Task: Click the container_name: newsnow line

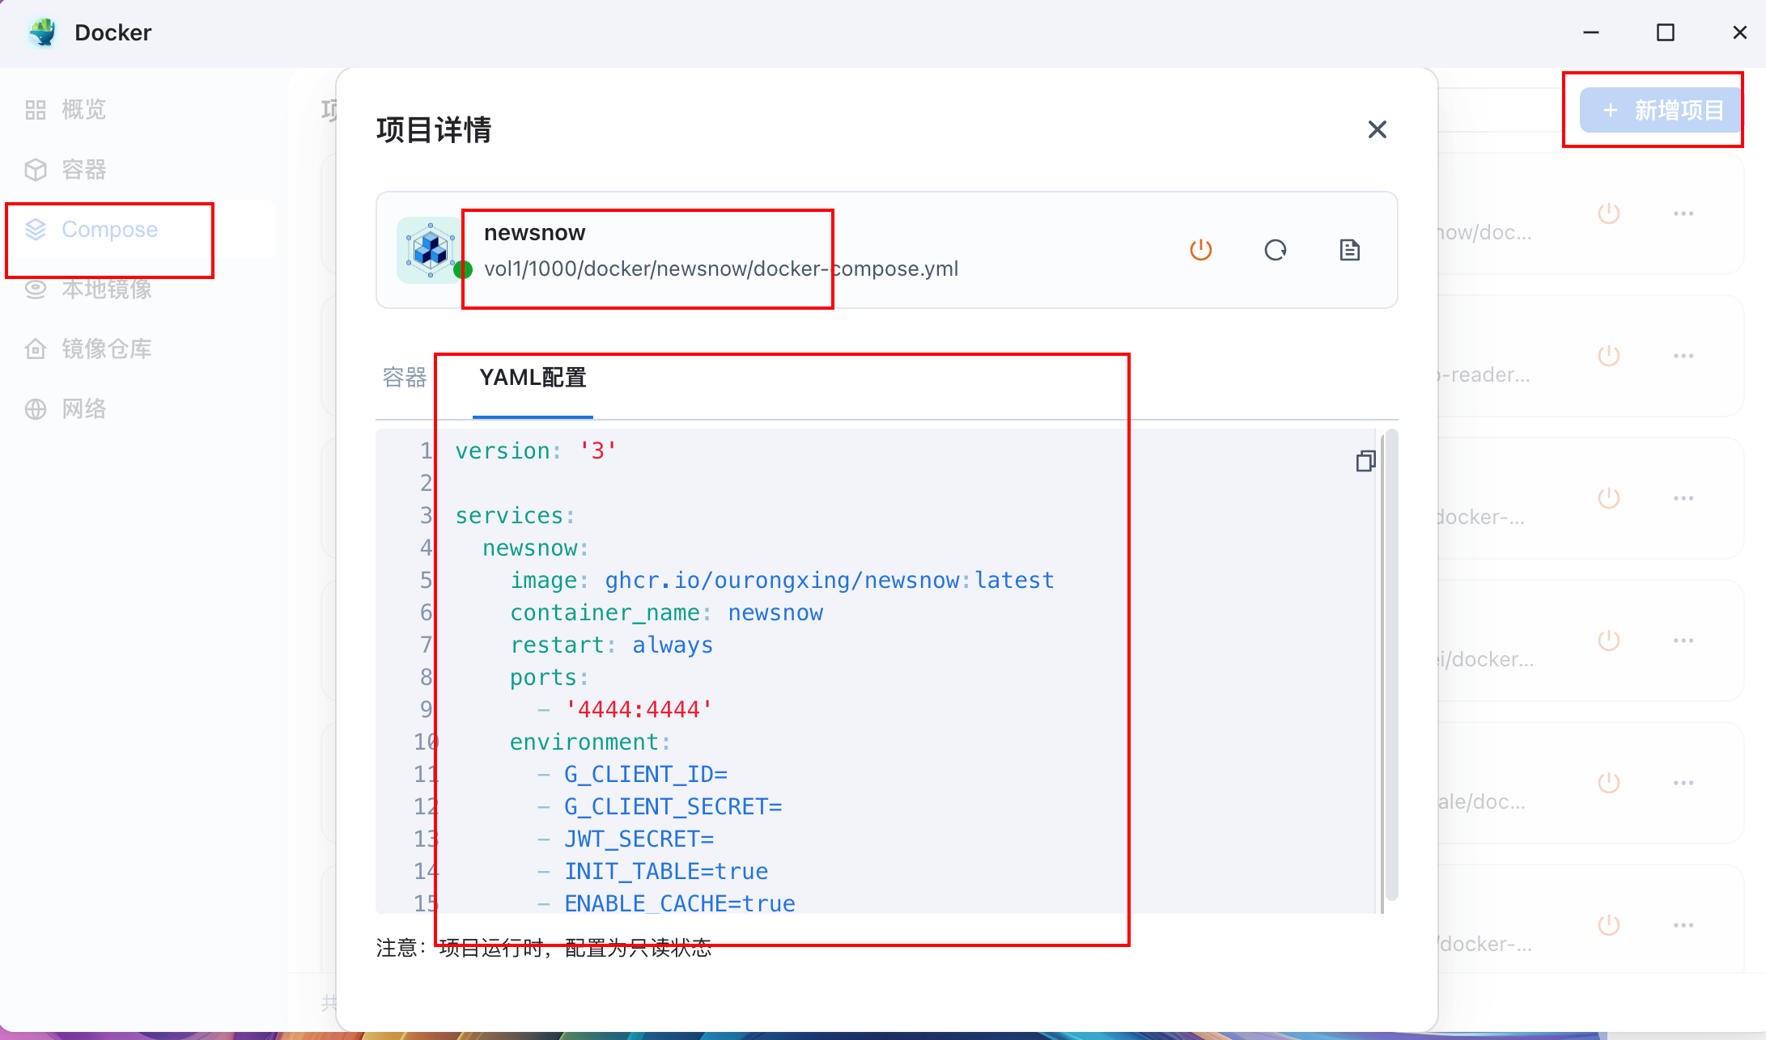Action: tap(666, 613)
